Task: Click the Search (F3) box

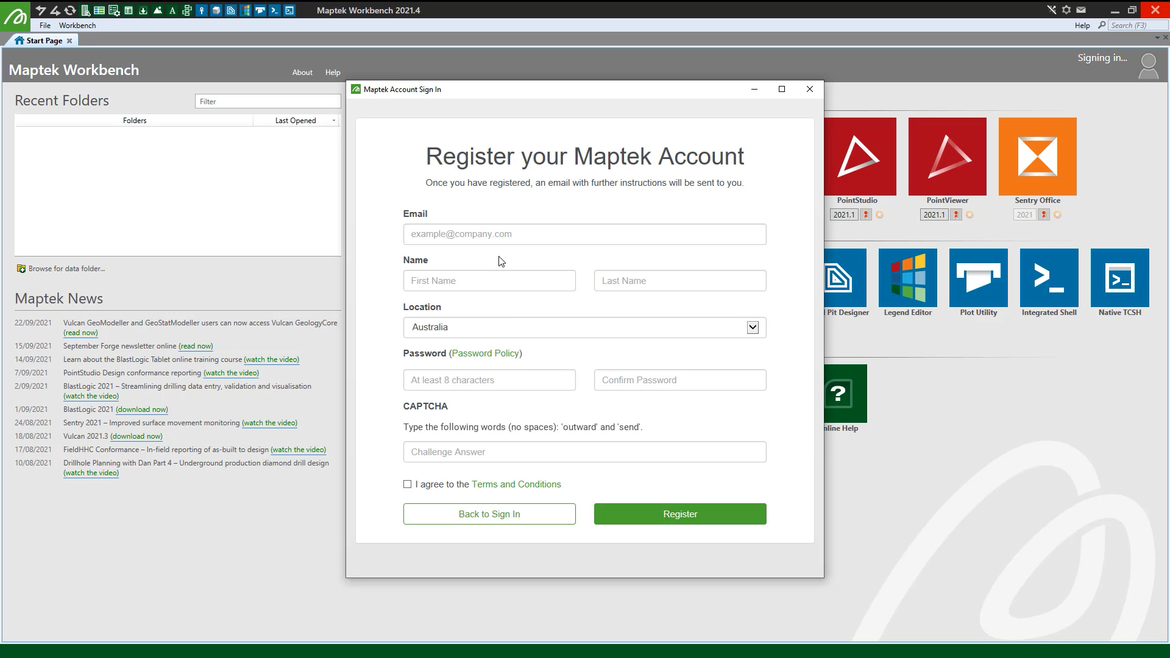Action: 1137,26
